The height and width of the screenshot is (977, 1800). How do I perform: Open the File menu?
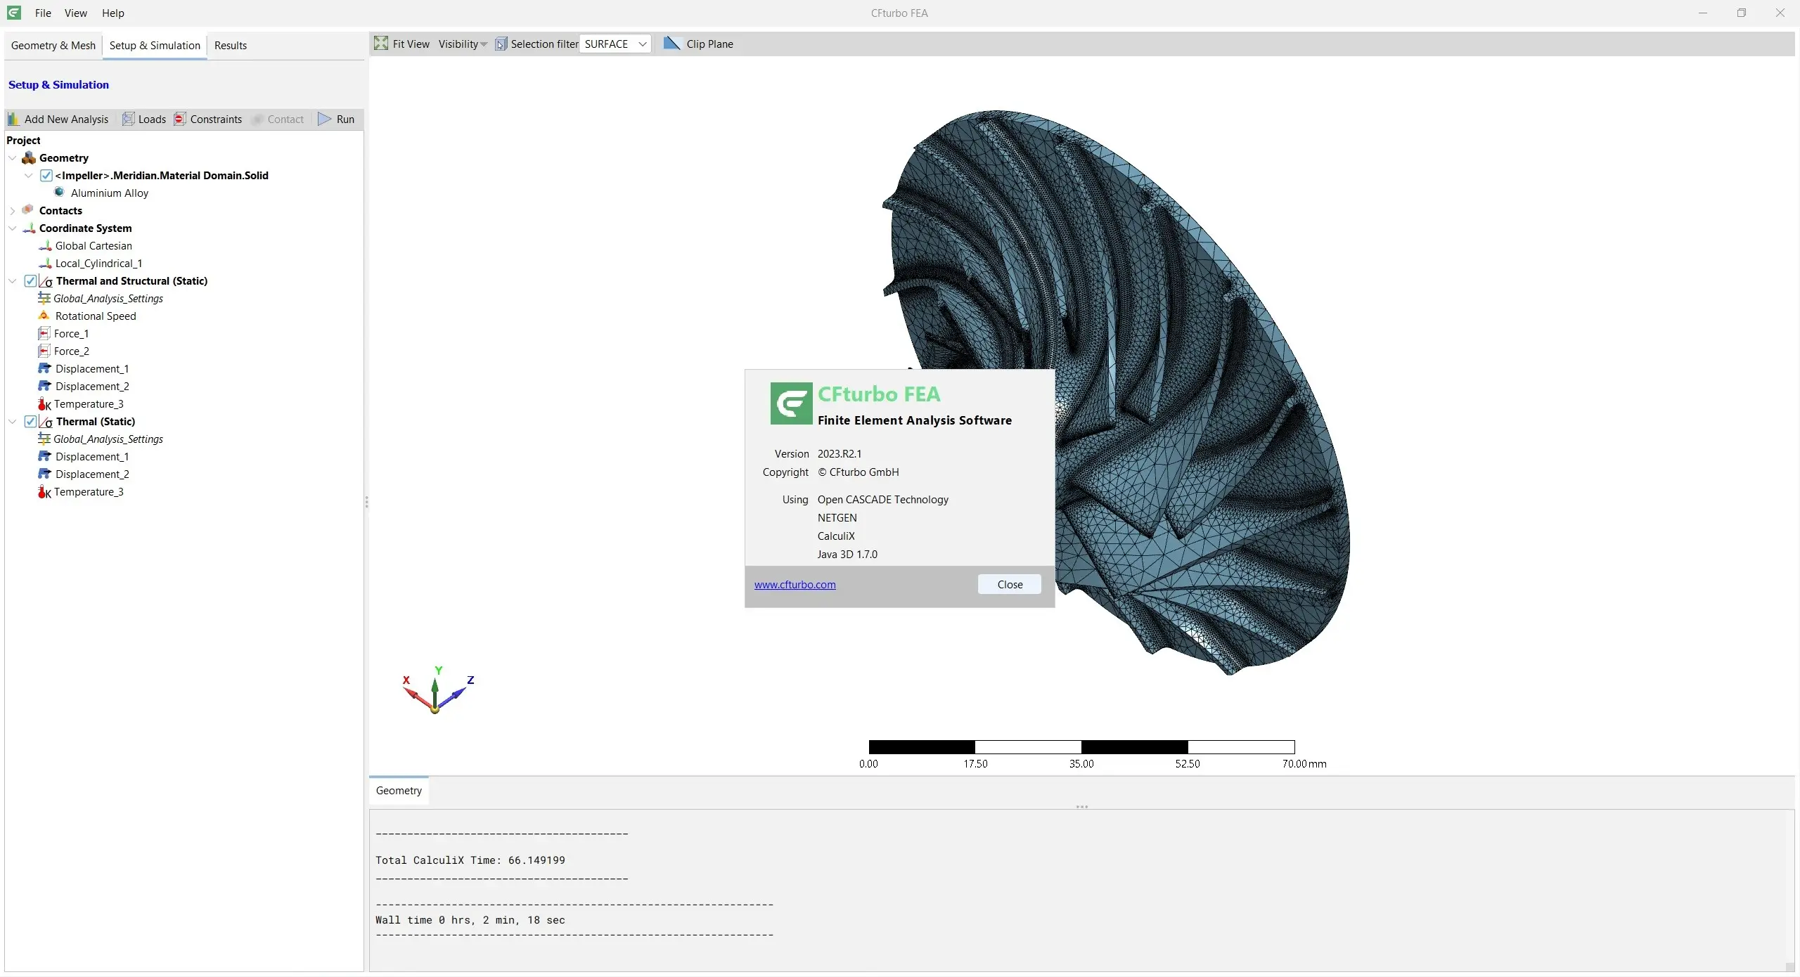tap(43, 13)
